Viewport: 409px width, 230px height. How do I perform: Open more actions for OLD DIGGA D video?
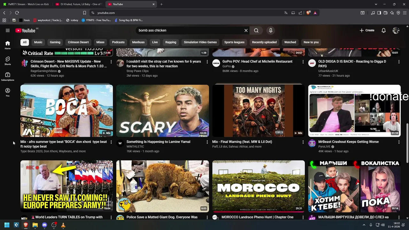tap(399, 62)
